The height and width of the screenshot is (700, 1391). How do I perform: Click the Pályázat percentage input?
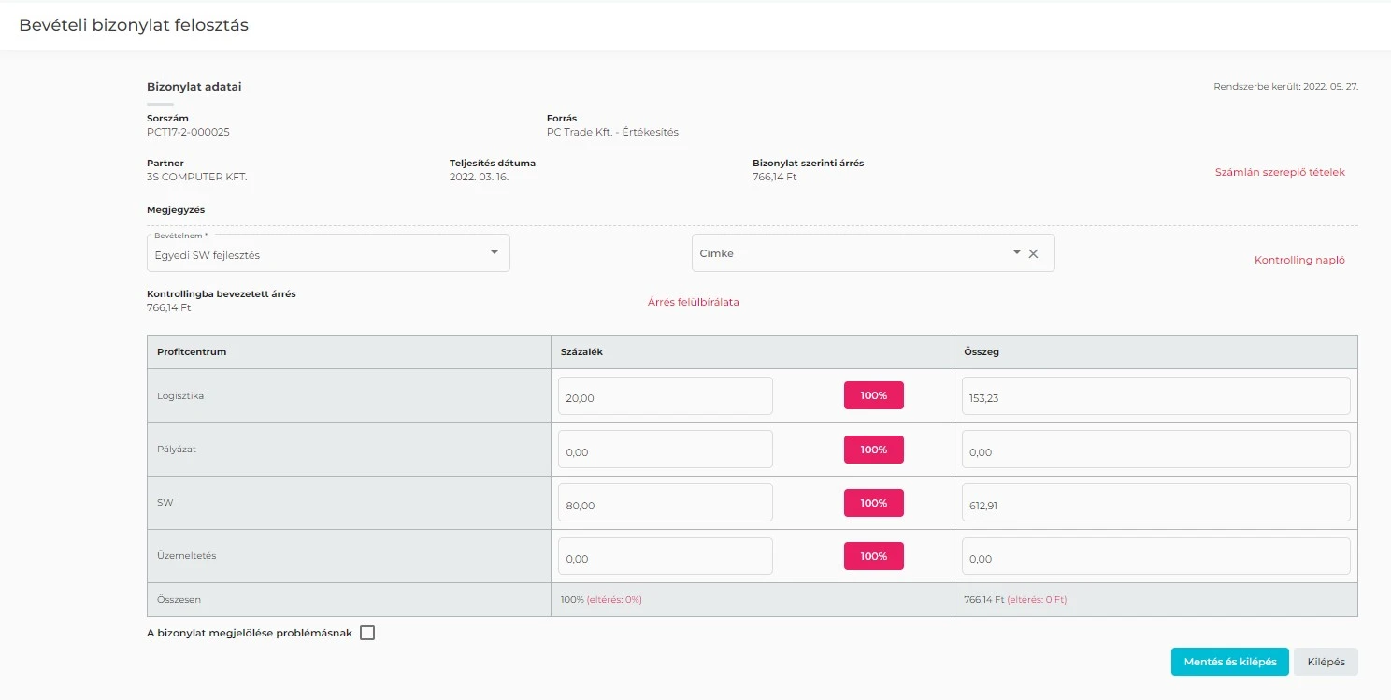(665, 450)
